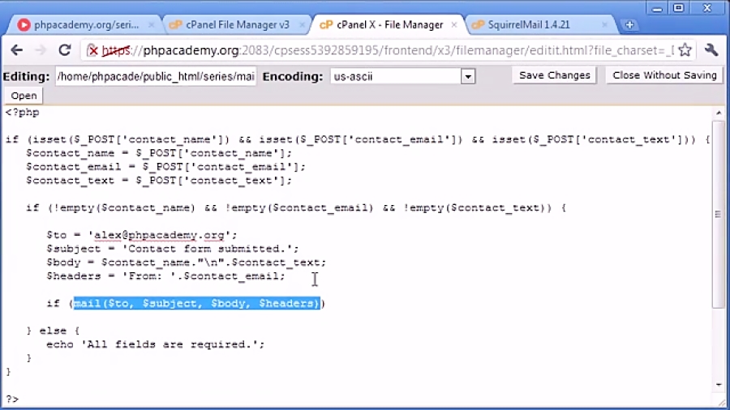Click the browser address bar URL
Image resolution: width=730 pixels, height=410 pixels.
(386, 50)
